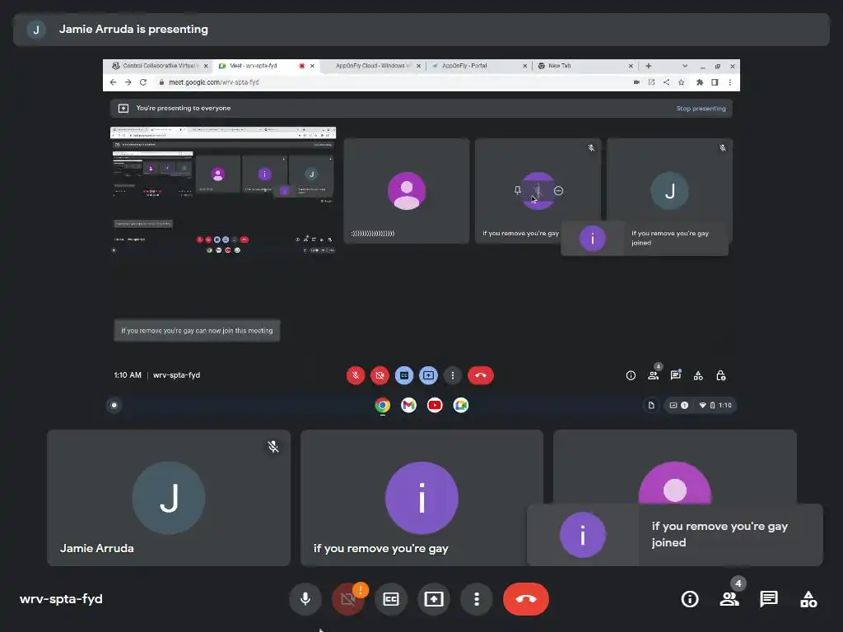Open ChromeOS status tray showing 1:10
This screenshot has height=632, width=843.
pyautogui.click(x=701, y=405)
